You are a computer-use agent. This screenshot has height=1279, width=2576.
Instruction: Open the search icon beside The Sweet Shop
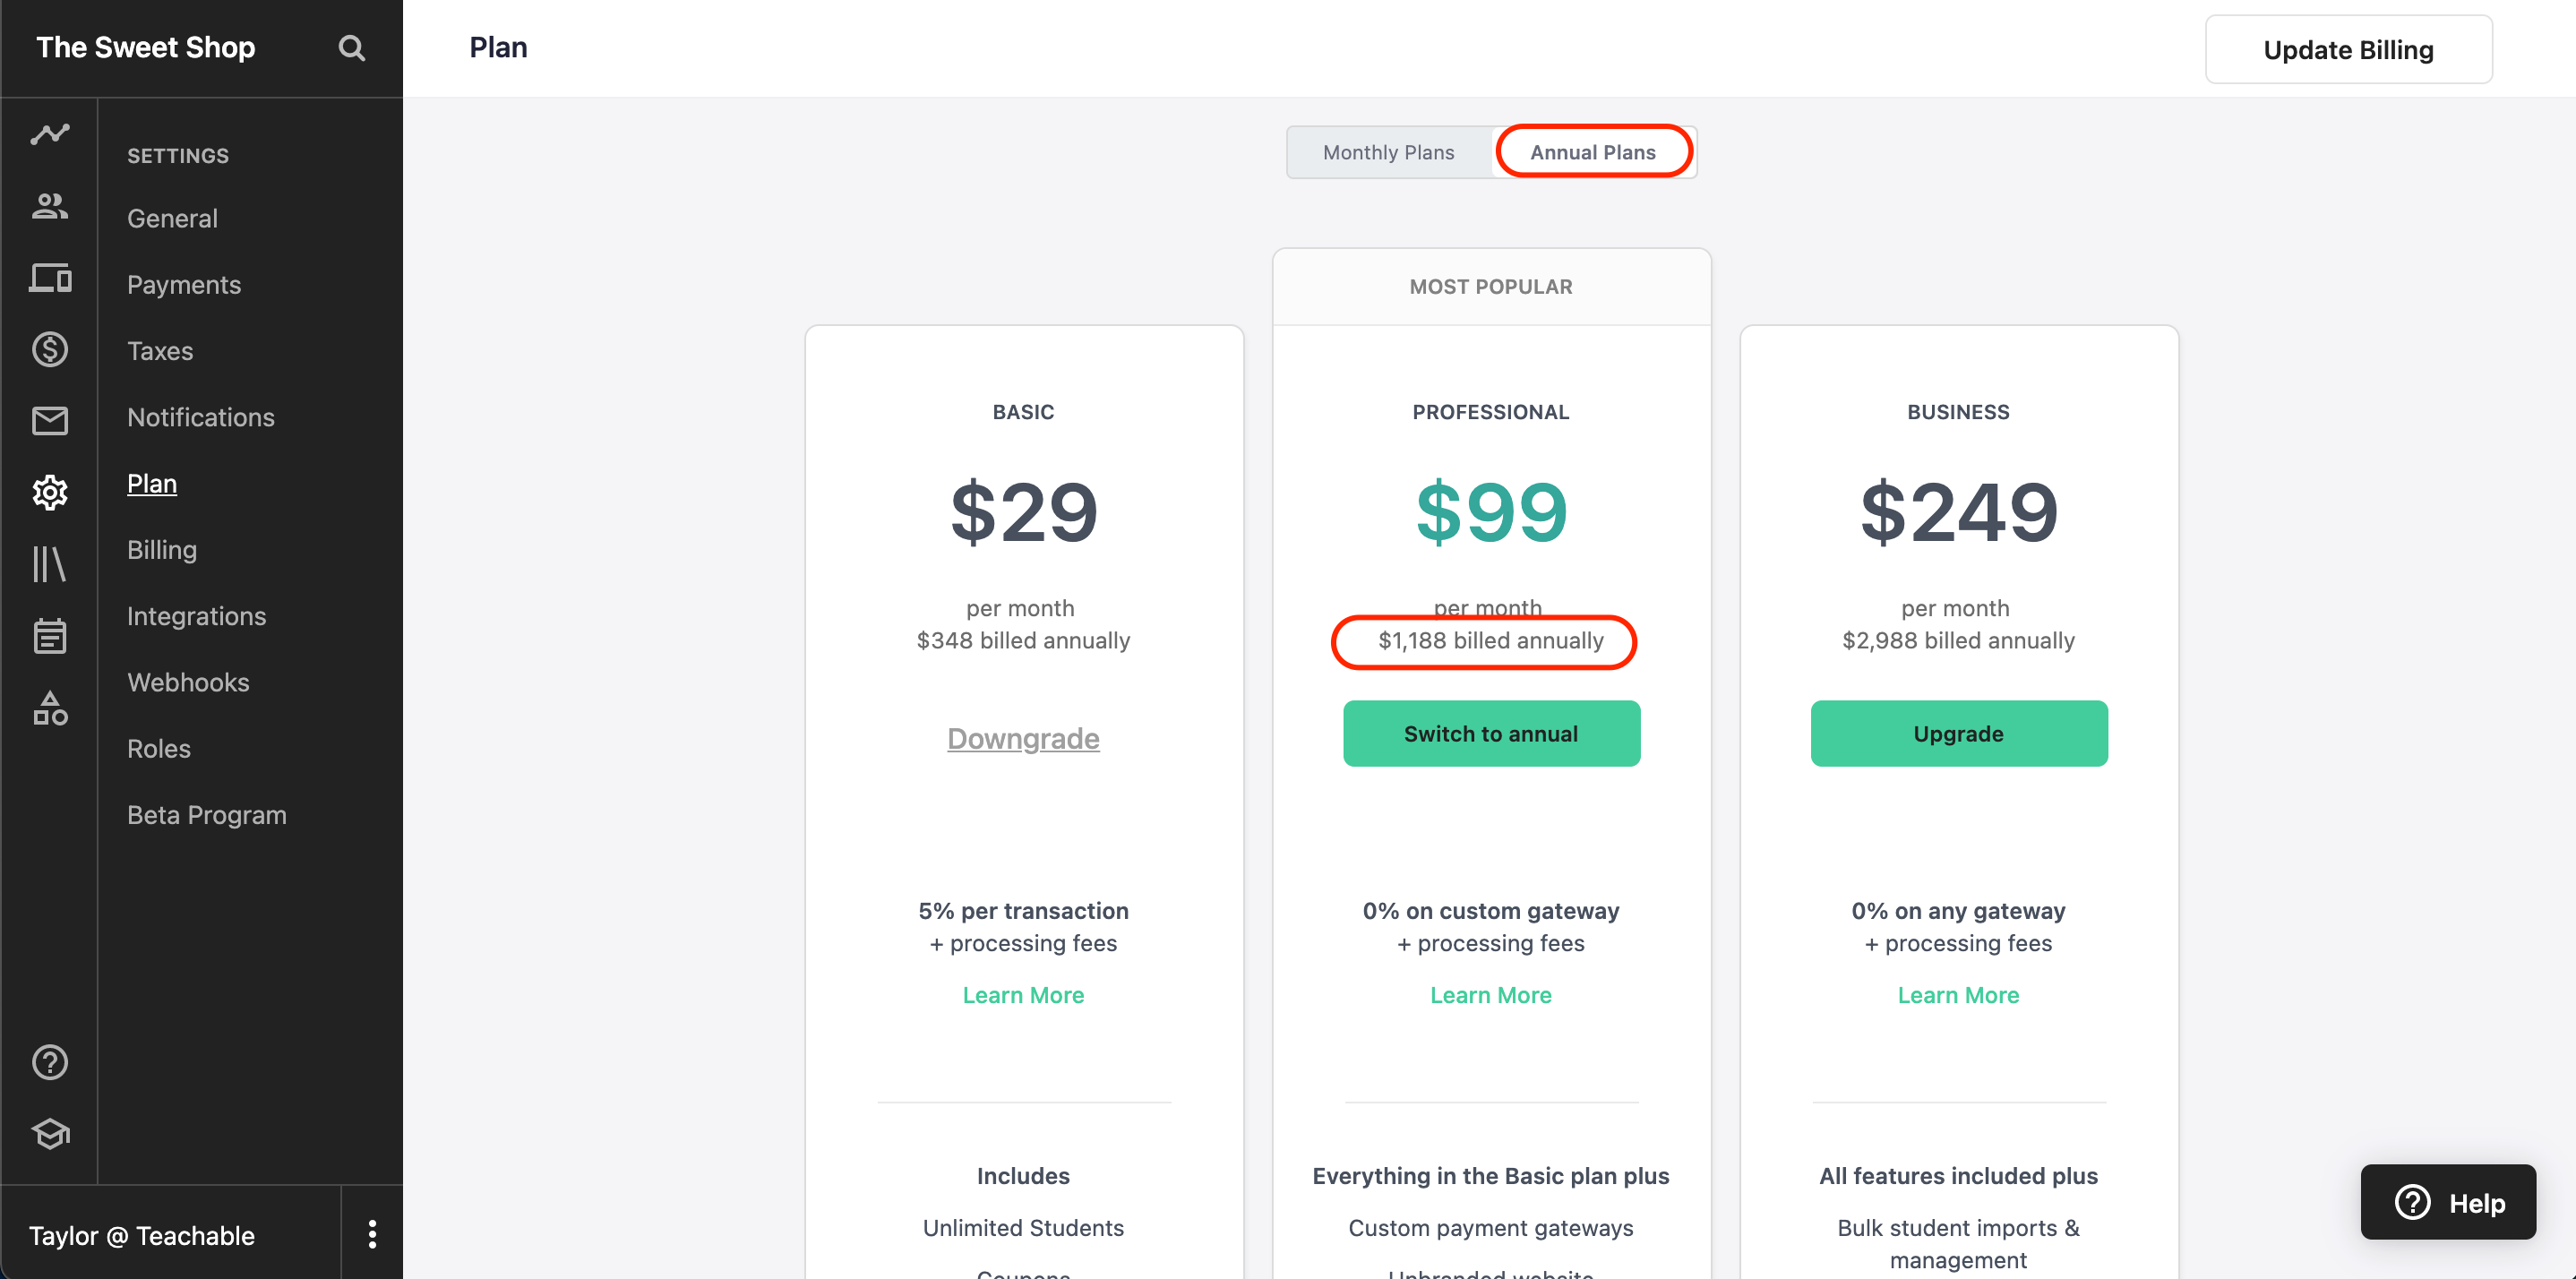point(351,48)
